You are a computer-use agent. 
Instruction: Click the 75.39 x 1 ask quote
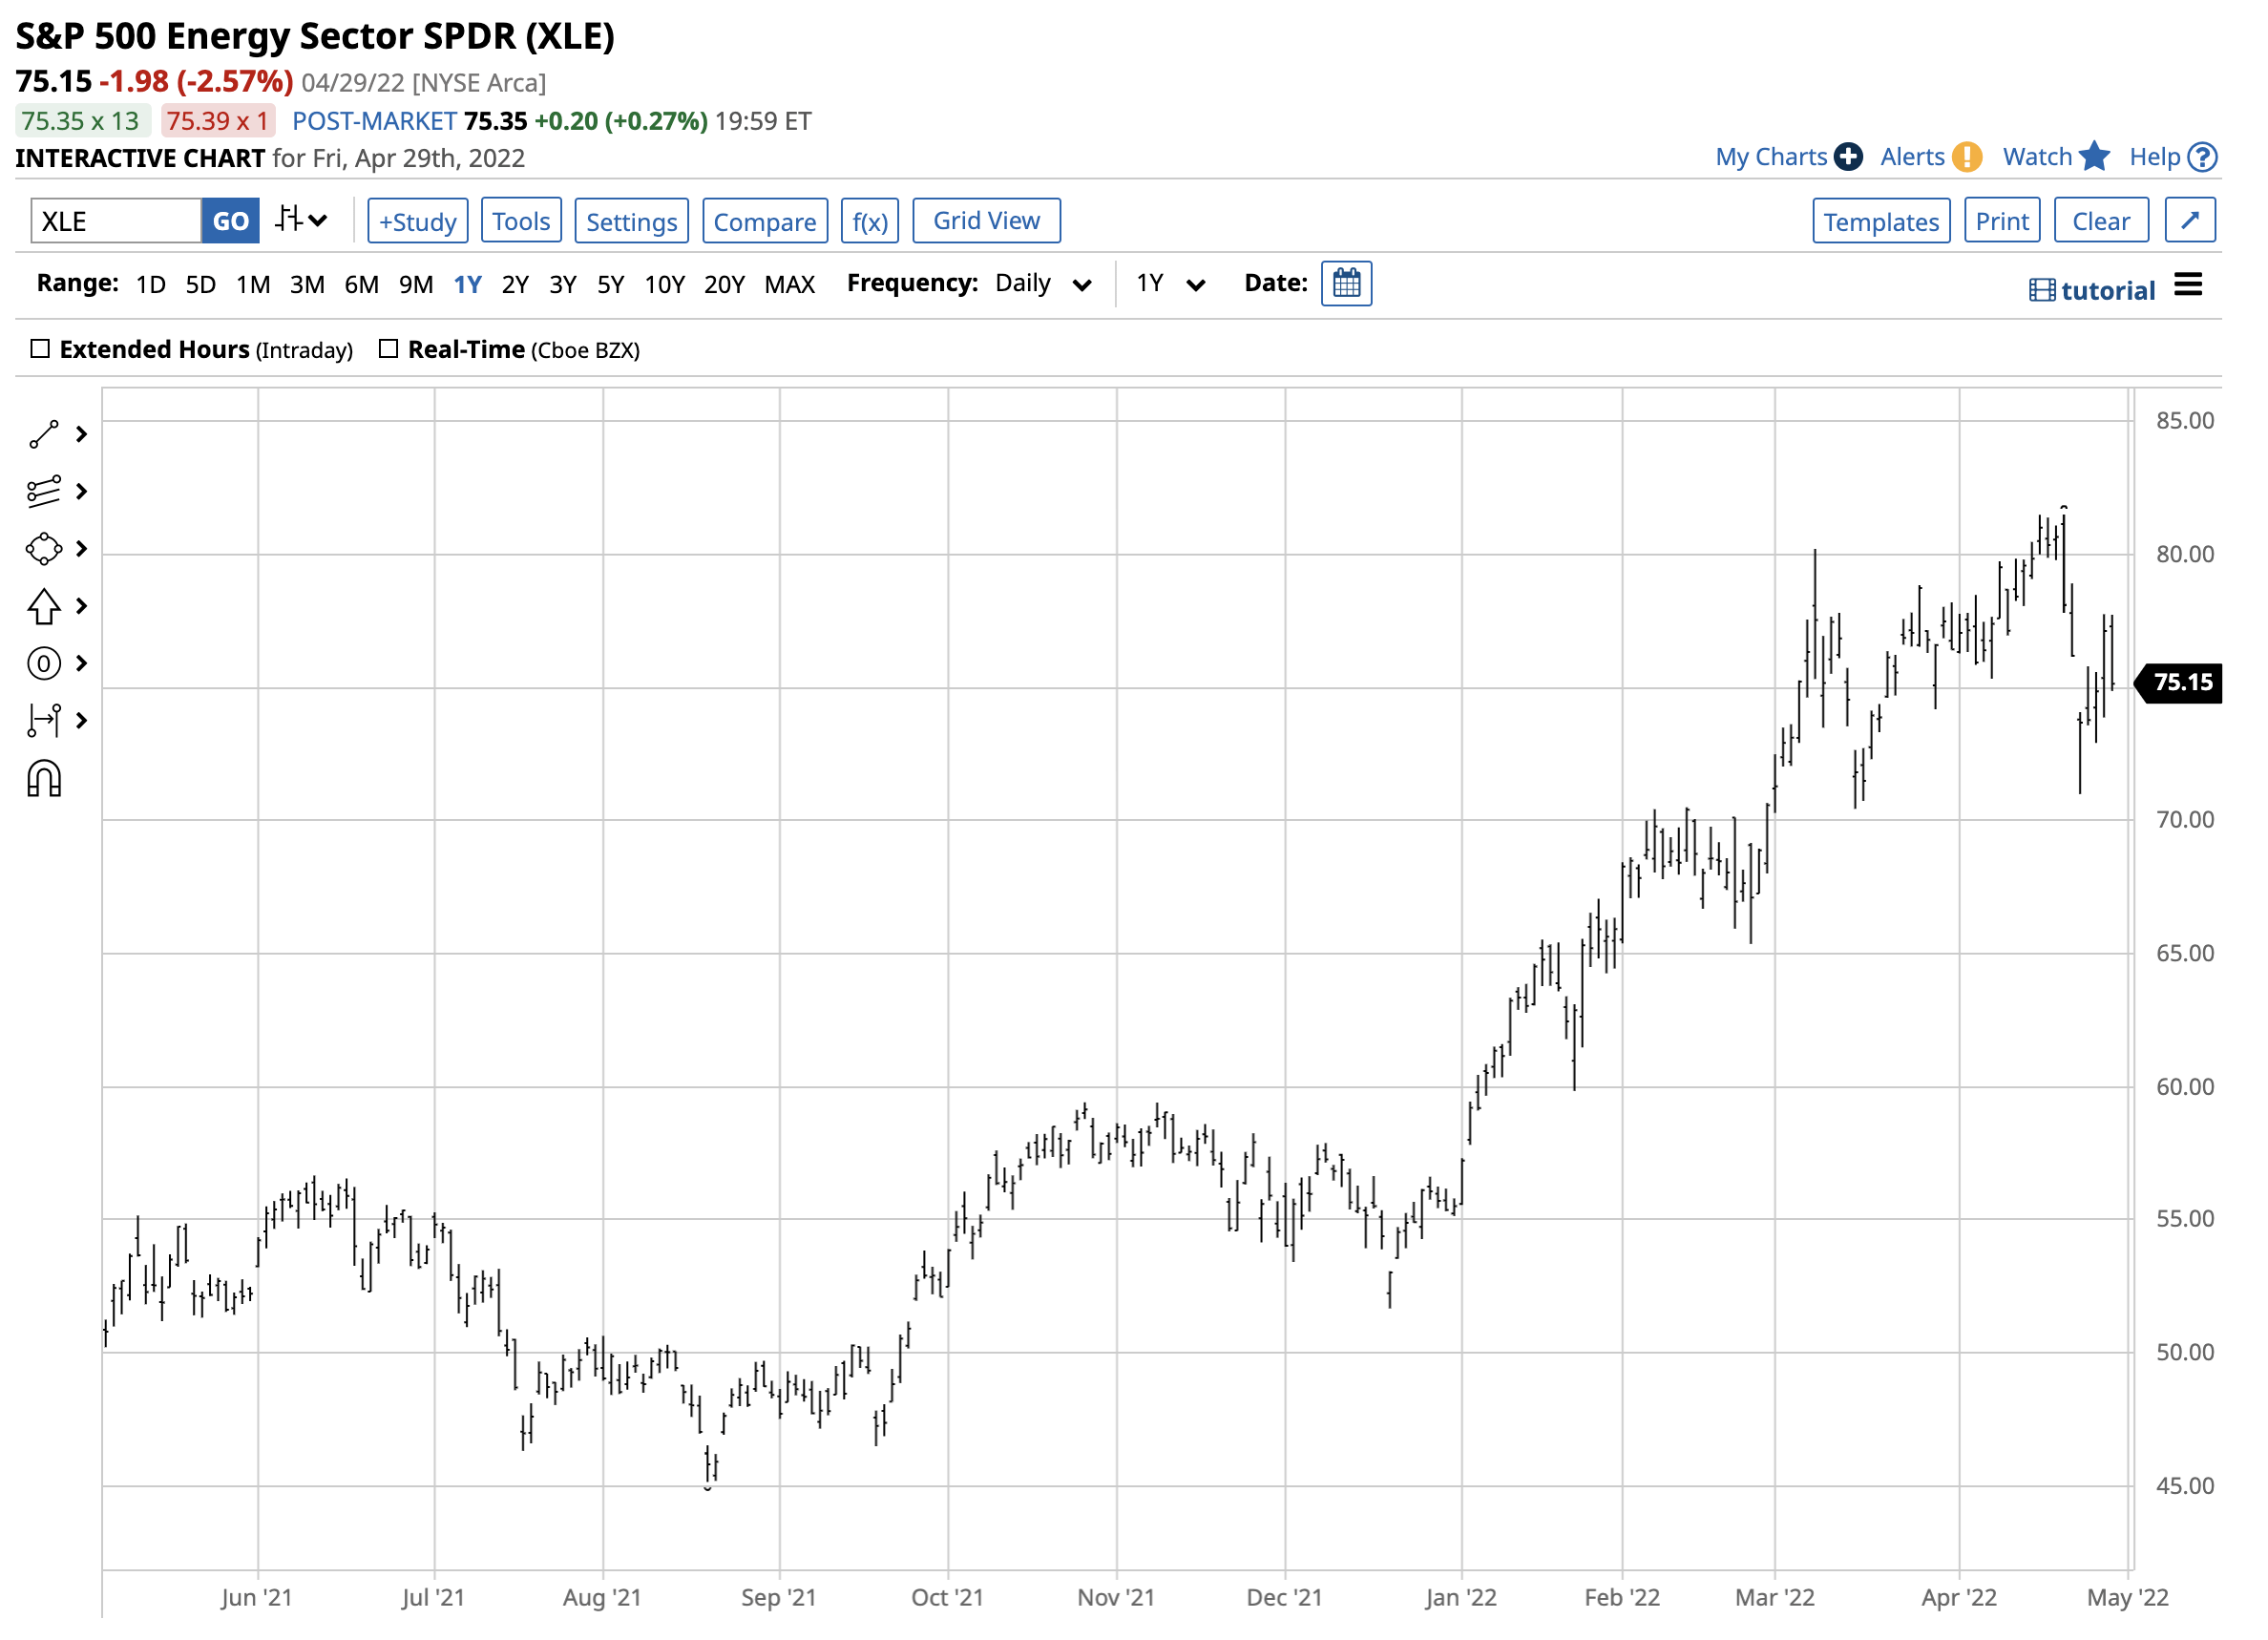(219, 121)
